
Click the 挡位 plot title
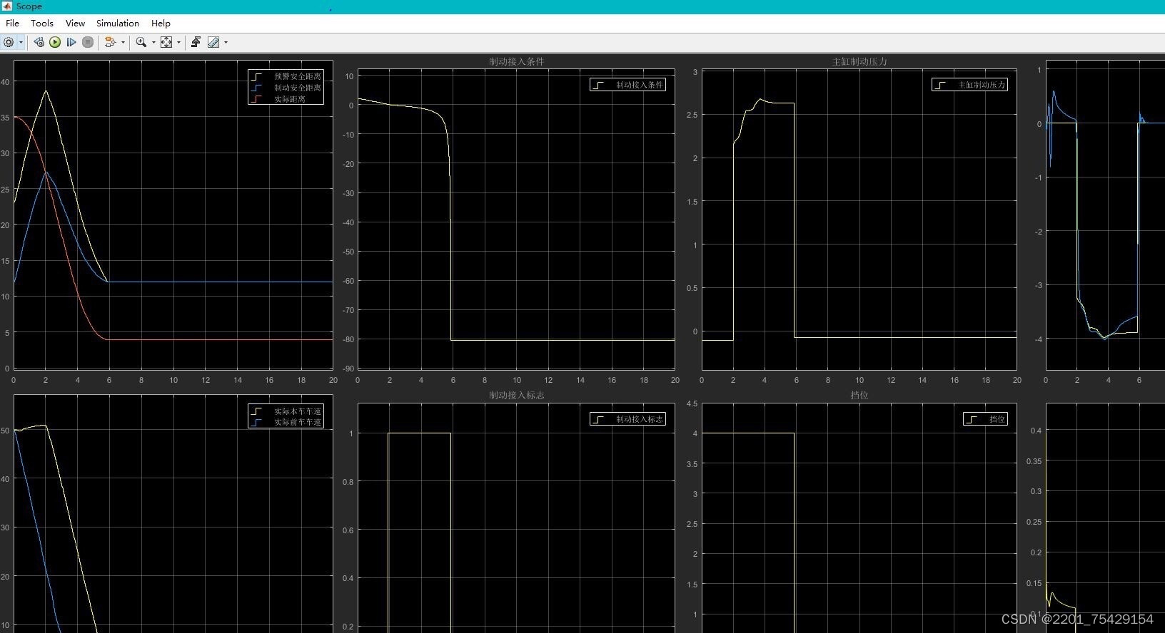[859, 395]
